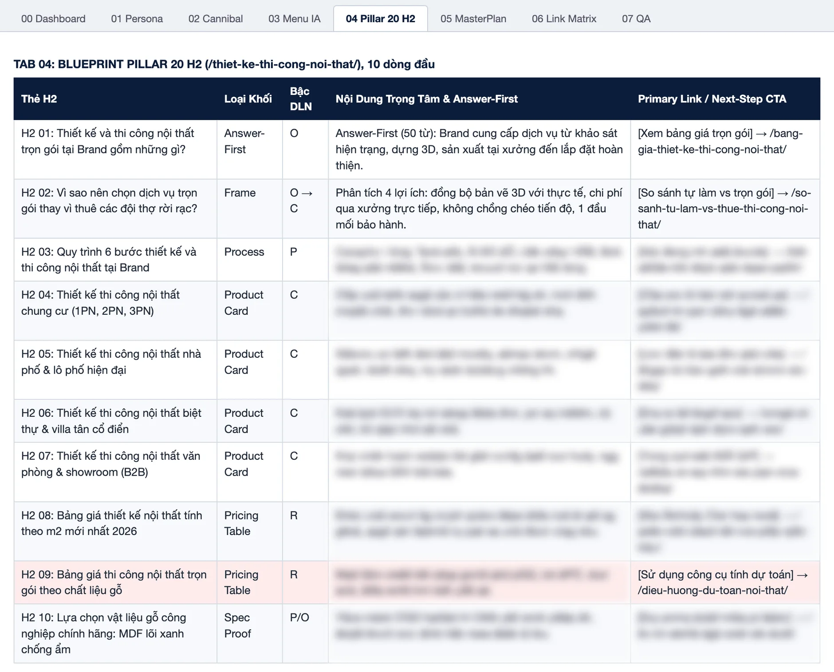Switch to the 00 Dashboard tab
Image resolution: width=834 pixels, height=672 pixels.
(x=53, y=19)
